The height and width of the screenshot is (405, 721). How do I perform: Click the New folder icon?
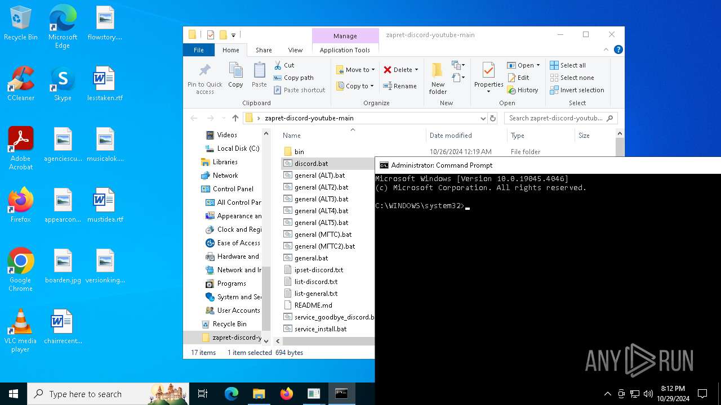[x=438, y=70]
